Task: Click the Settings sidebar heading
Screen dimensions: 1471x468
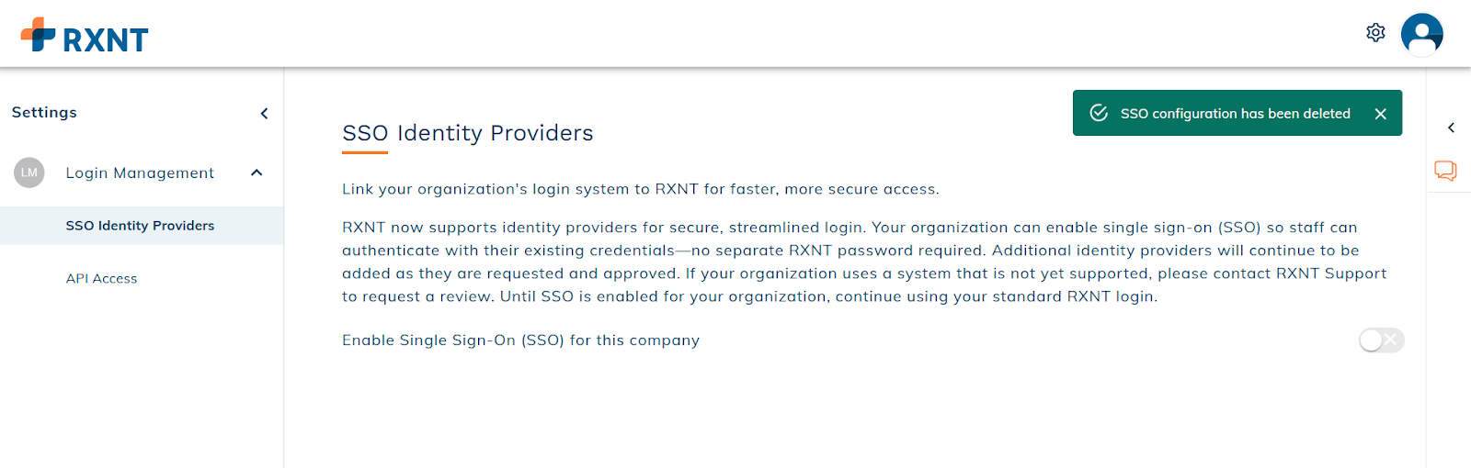Action: click(44, 113)
